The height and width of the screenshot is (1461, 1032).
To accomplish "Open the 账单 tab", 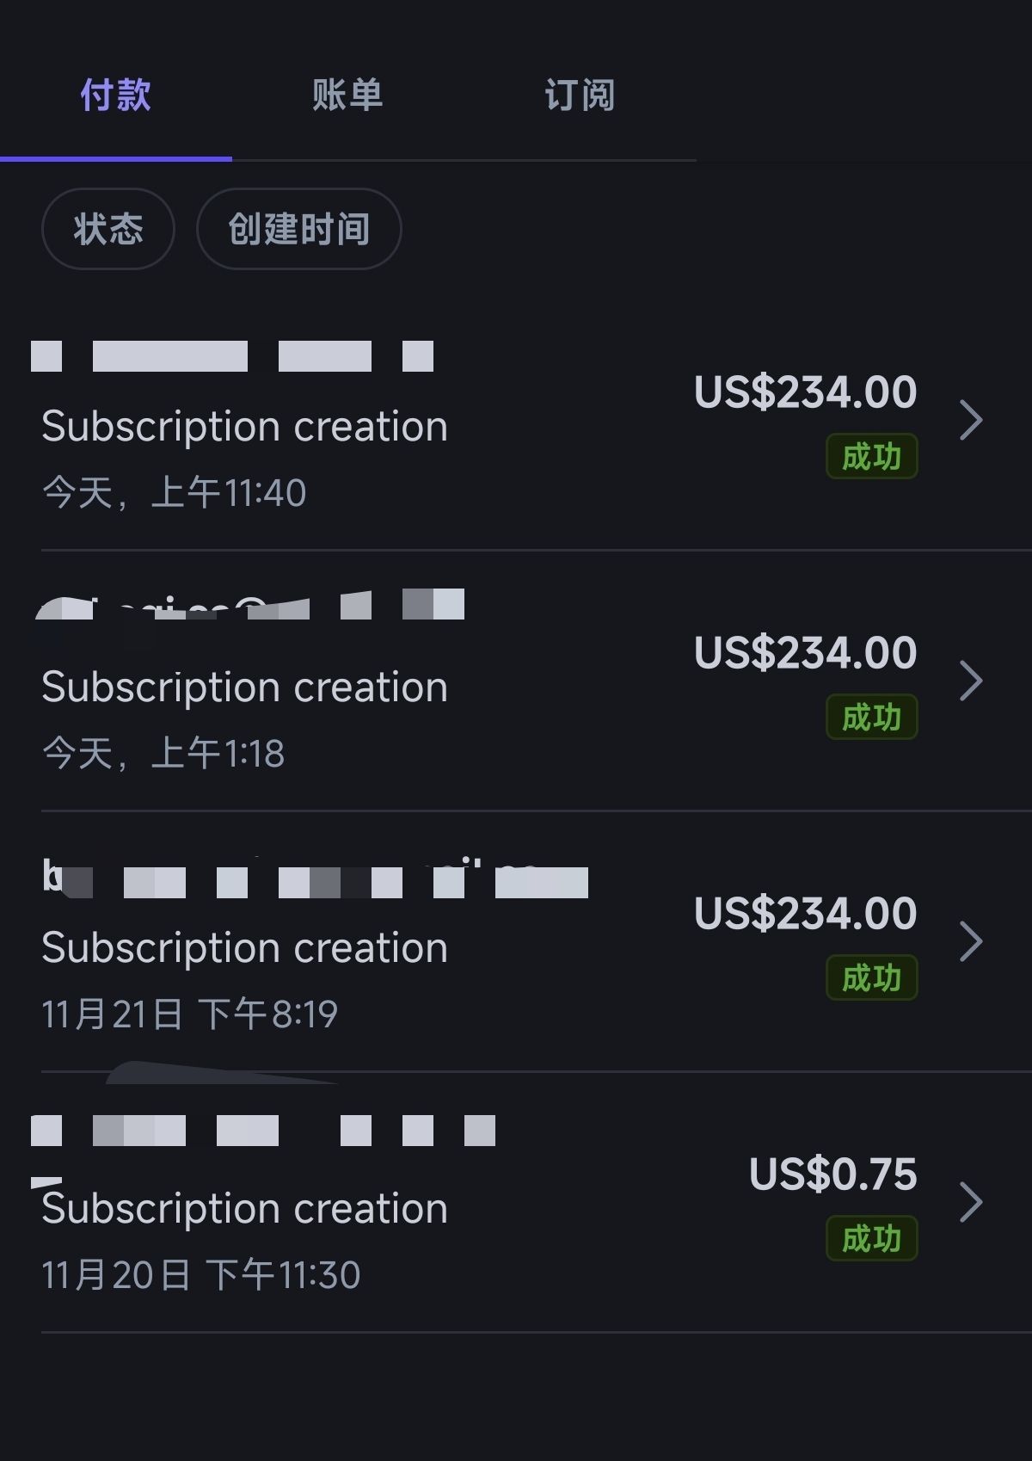I will tap(347, 95).
